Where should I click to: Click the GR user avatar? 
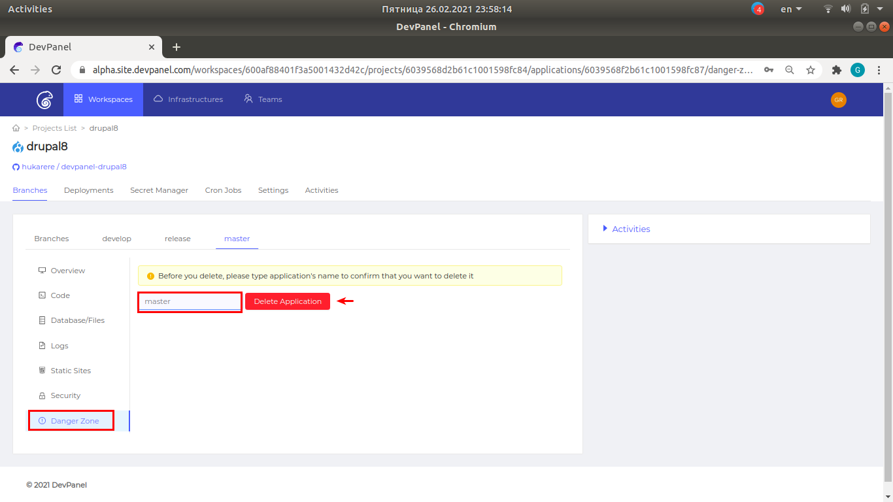(838, 99)
